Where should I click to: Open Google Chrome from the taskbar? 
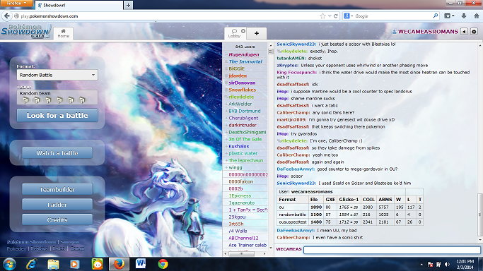click(x=163, y=264)
